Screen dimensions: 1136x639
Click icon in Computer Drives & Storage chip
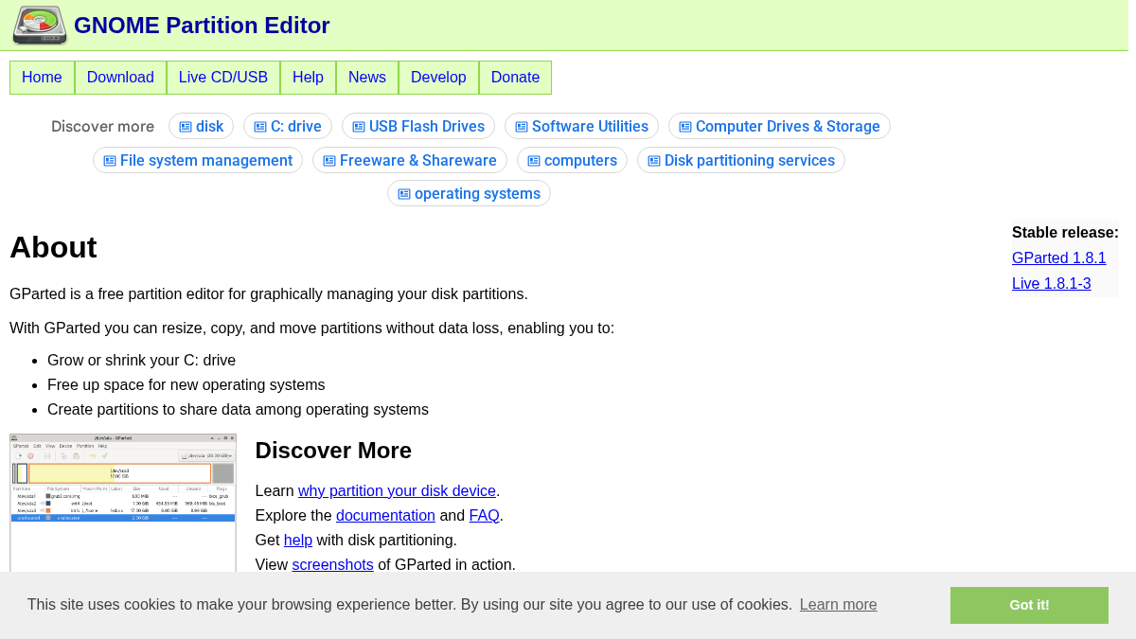(x=685, y=127)
